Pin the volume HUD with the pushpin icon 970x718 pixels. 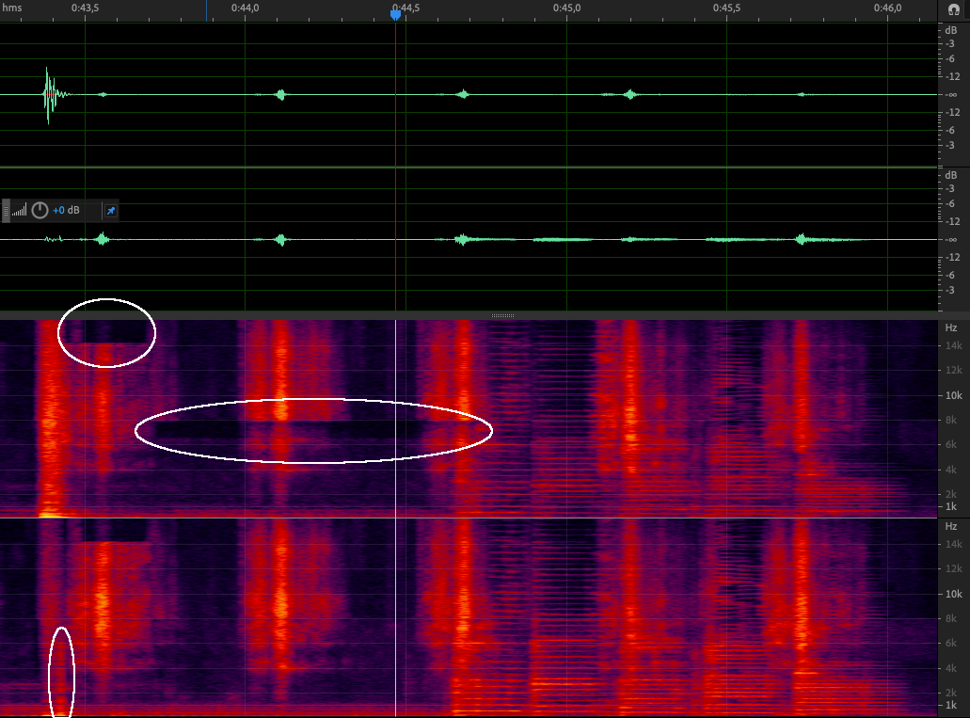click(110, 211)
